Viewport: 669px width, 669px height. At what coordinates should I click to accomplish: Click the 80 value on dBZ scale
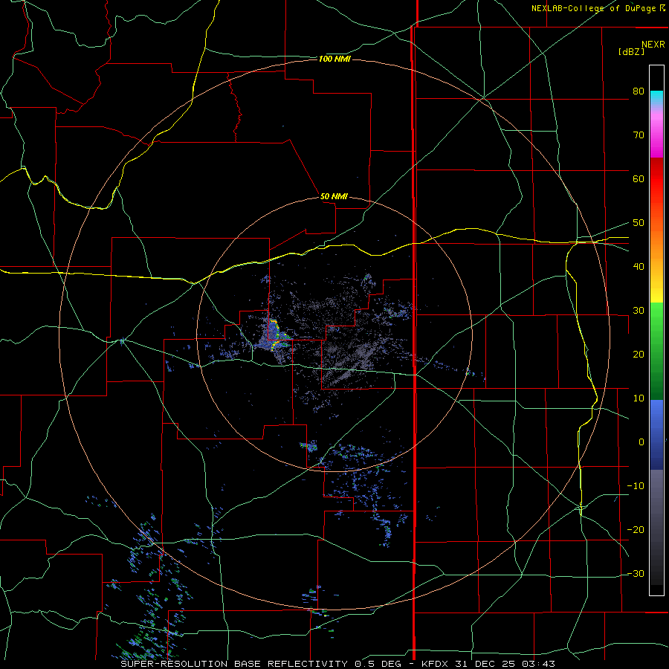[639, 91]
